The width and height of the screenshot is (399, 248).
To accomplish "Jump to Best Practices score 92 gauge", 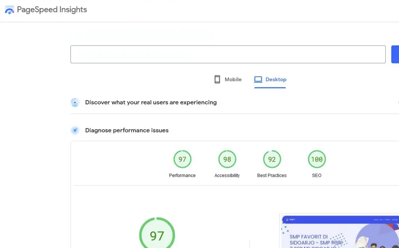I will [272, 159].
